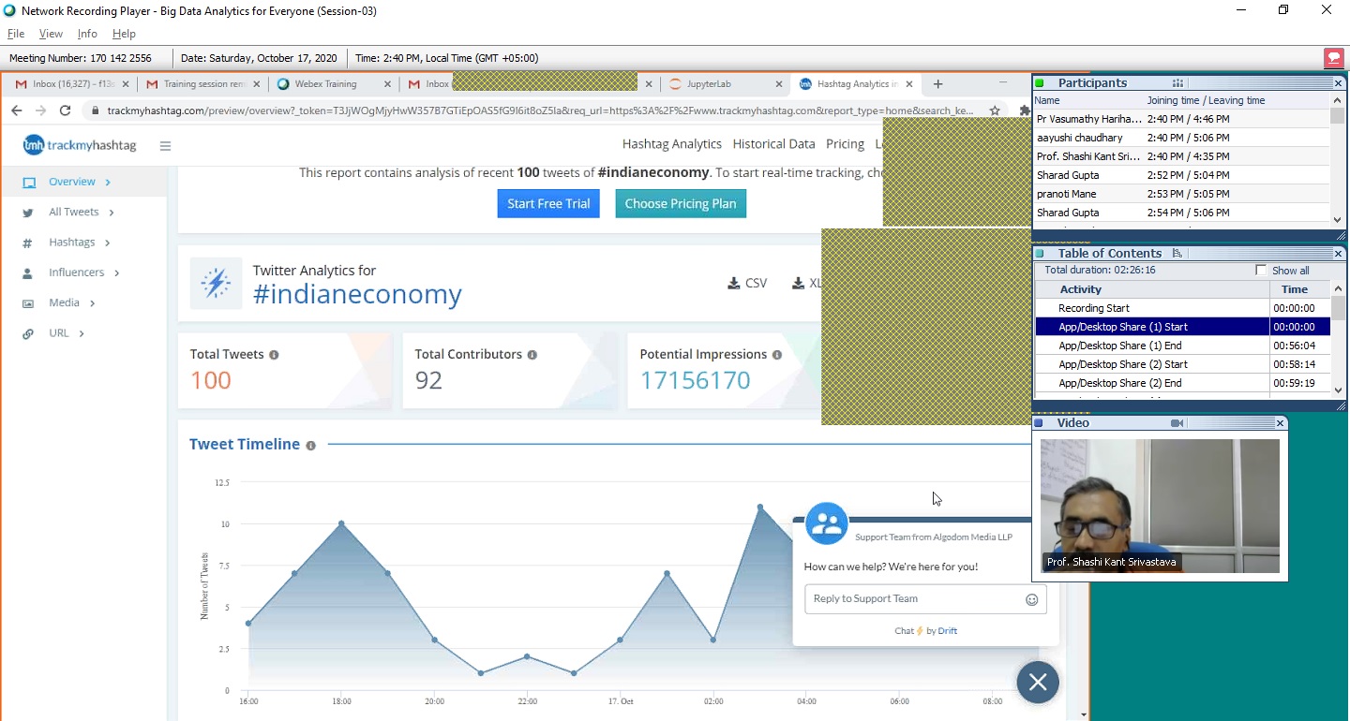Click the Table of Contents panel options icon
This screenshot has width=1350, height=721.
[x=1177, y=254]
